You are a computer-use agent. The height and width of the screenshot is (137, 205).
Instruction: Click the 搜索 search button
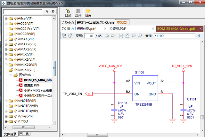(50, 12)
